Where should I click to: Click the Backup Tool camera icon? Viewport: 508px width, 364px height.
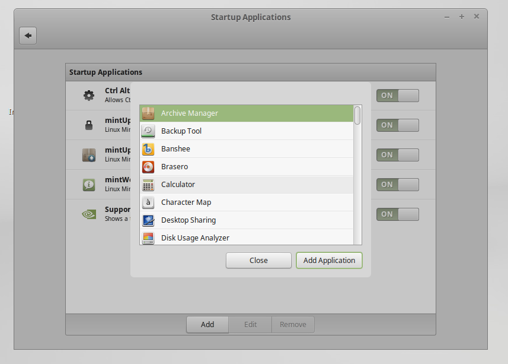(148, 131)
